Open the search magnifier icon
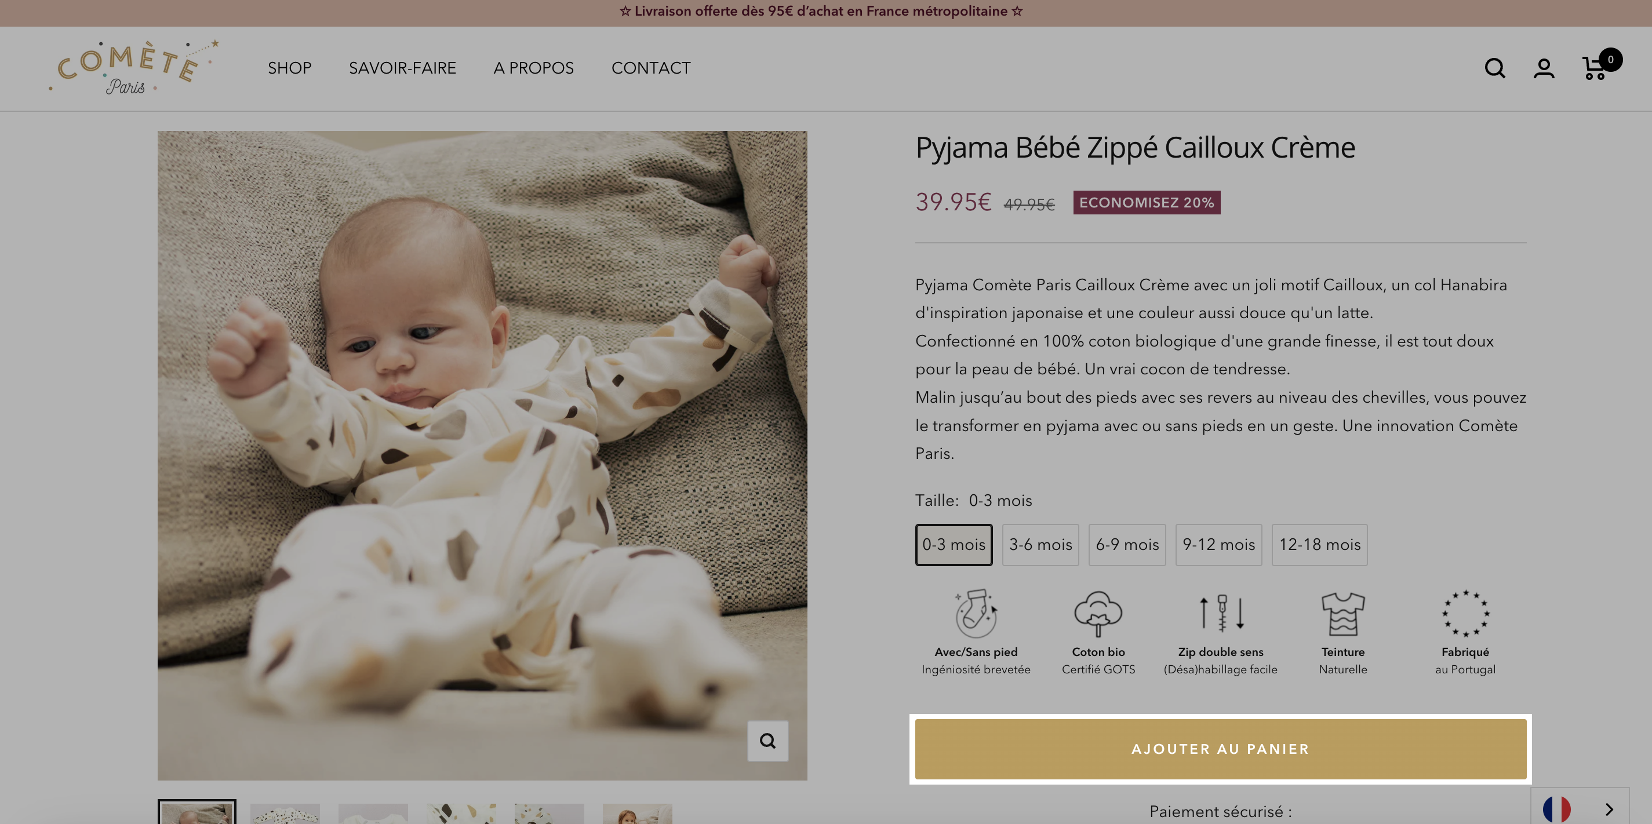1652x824 pixels. tap(1494, 68)
